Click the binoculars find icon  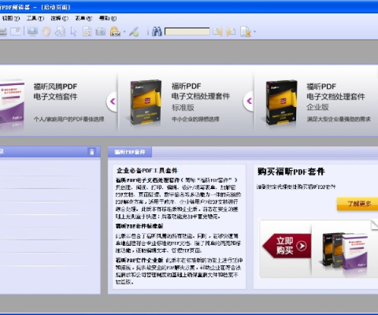pos(157,31)
